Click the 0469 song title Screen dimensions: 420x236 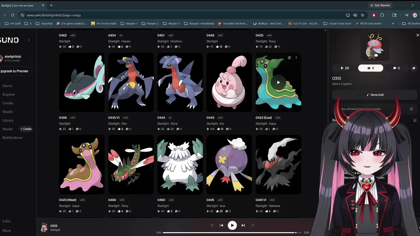click(x=112, y=200)
